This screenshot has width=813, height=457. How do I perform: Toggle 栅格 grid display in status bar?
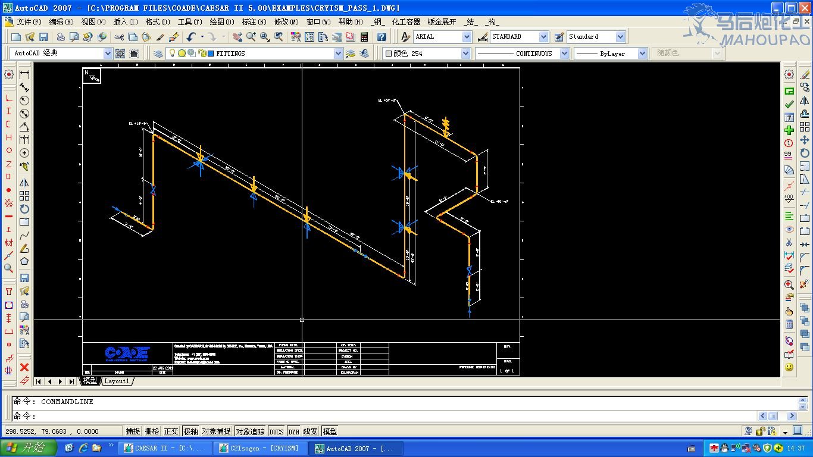[152, 431]
